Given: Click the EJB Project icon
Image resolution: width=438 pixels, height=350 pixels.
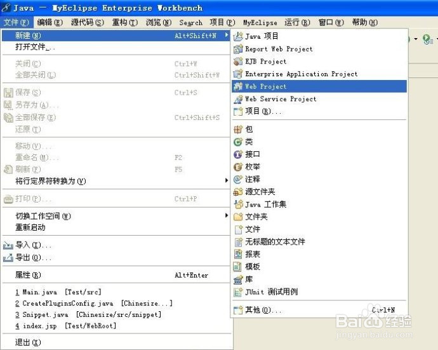Looking at the screenshot, I should point(238,62).
